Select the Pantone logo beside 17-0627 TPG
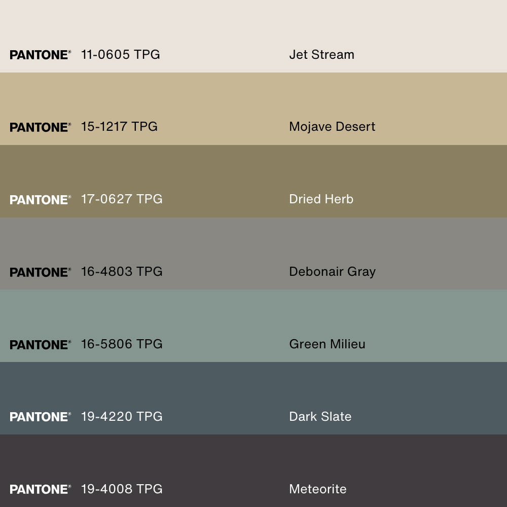The width and height of the screenshot is (507, 507). point(40,200)
